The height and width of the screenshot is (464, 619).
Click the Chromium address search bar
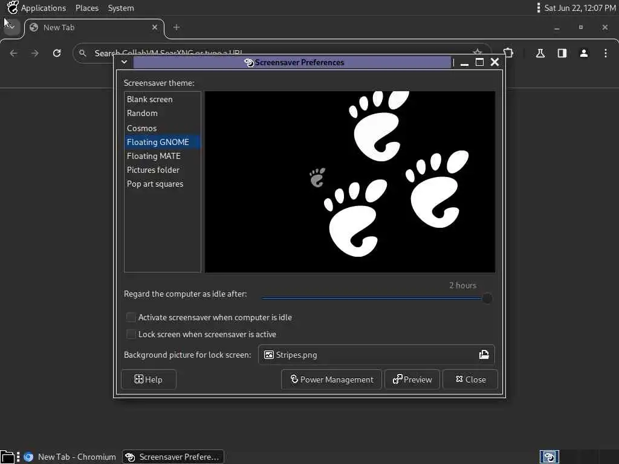(x=281, y=53)
